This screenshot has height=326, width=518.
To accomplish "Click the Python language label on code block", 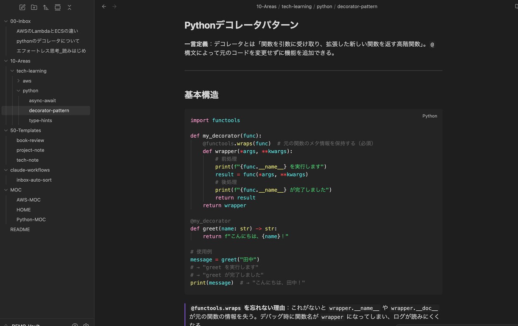I will pos(429,116).
